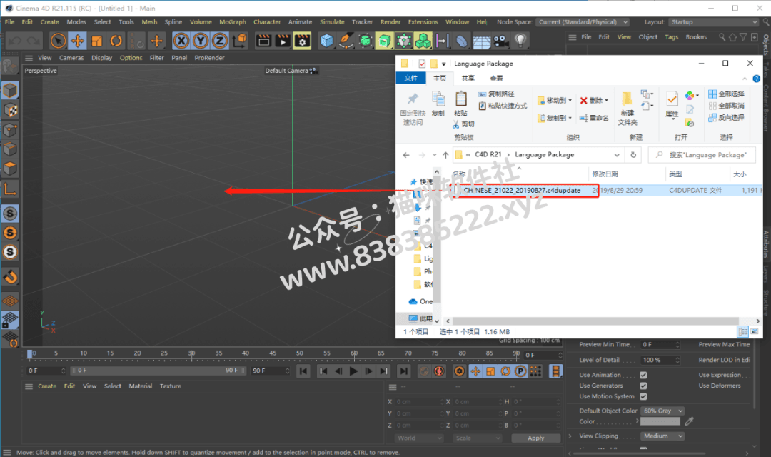Click the 属性 properties icon in Explorer
Viewport: 771px width, 457px height.
click(672, 104)
